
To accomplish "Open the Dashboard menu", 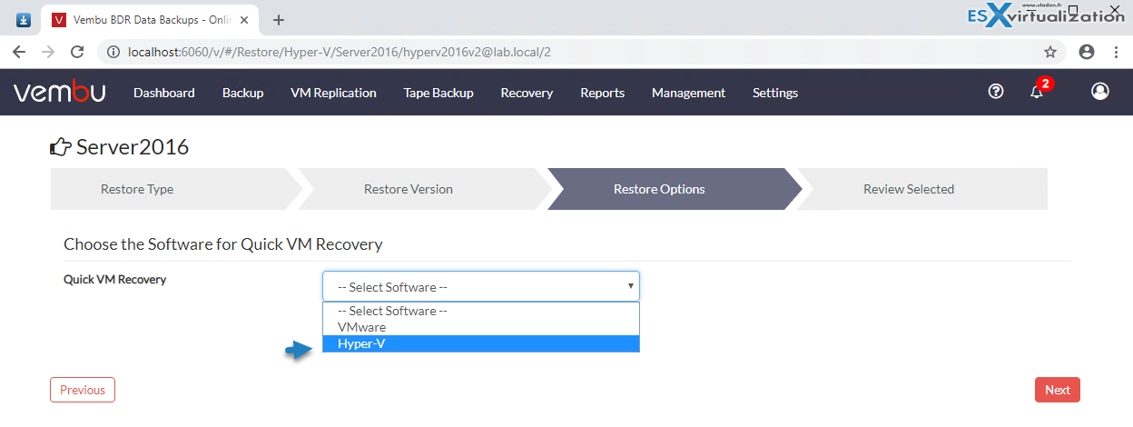I will pos(164,93).
